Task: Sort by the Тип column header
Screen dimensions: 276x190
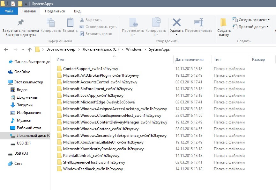Action: coord(217,60)
